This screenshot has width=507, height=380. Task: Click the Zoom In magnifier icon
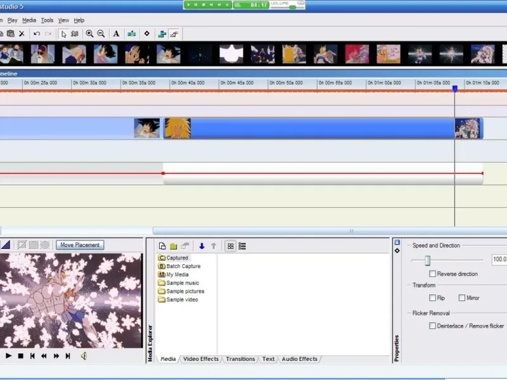pyautogui.click(x=89, y=34)
